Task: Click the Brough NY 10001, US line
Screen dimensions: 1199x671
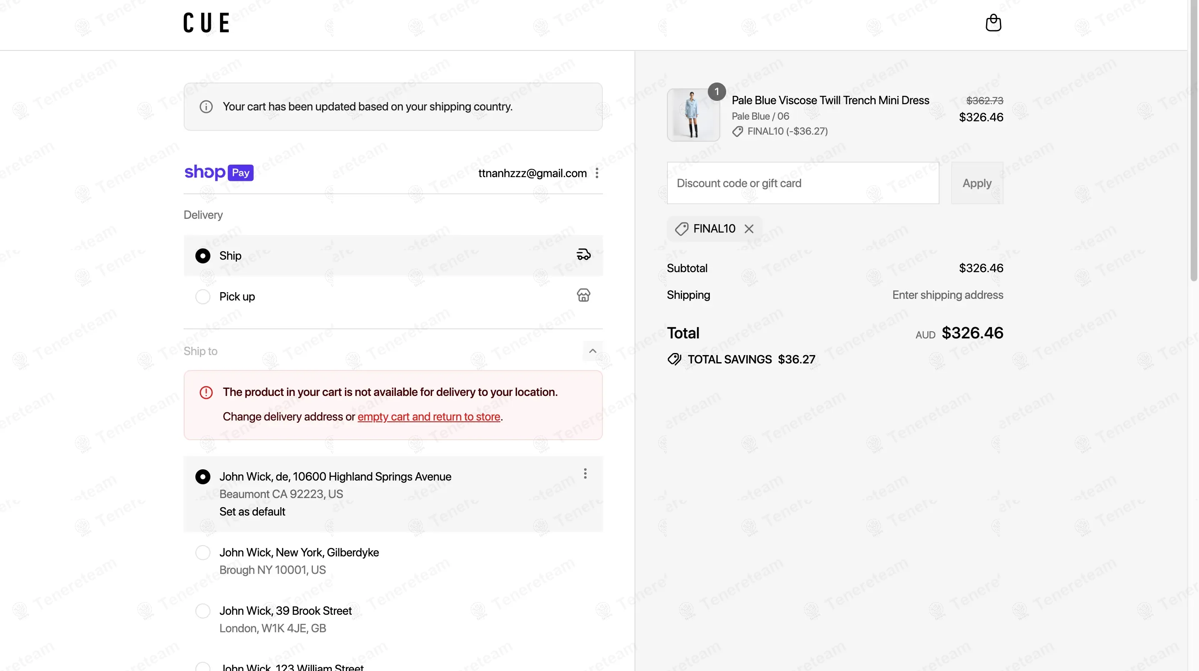Action: click(272, 570)
